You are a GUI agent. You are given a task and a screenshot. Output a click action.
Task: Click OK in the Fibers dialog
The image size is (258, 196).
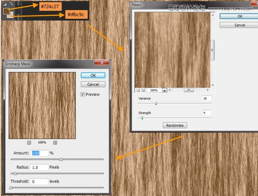click(x=239, y=17)
